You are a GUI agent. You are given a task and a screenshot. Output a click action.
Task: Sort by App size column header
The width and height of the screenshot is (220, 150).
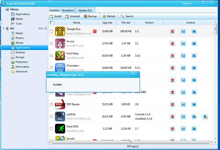click(x=107, y=22)
